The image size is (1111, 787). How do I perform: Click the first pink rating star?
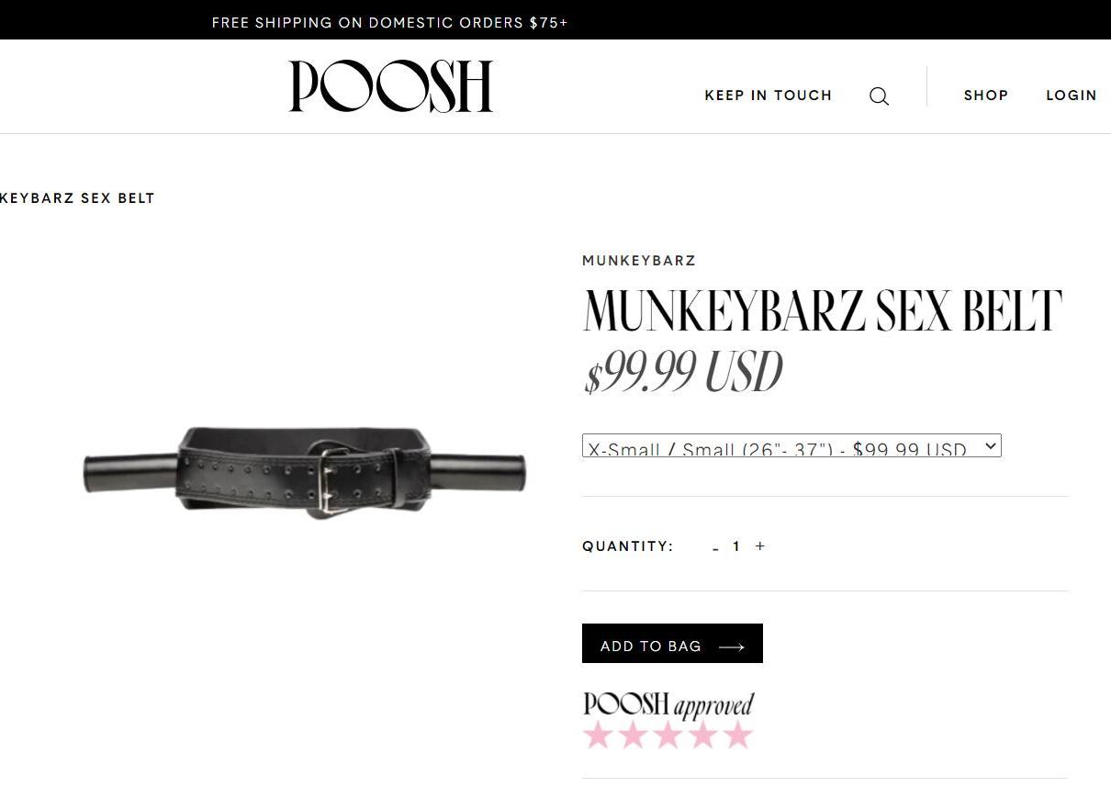[598, 735]
